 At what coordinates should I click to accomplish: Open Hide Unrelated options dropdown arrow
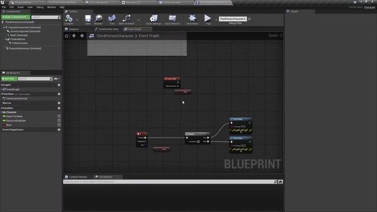(138, 19)
